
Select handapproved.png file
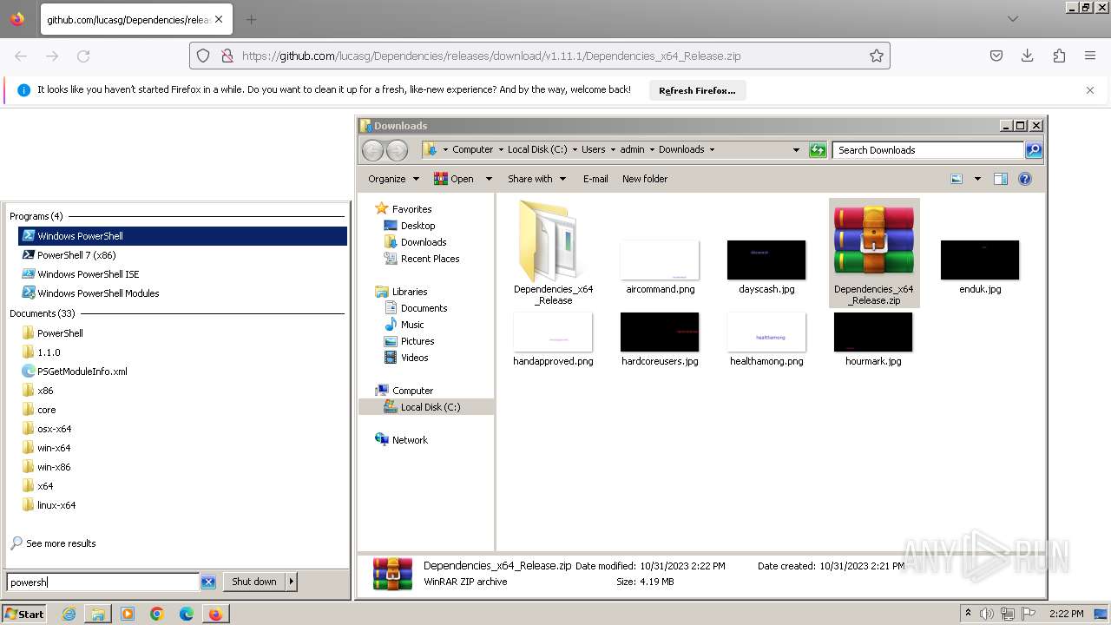pos(553,339)
